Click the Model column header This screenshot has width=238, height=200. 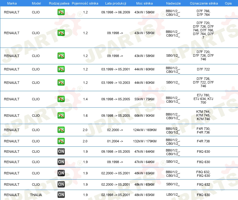coord(36,3)
